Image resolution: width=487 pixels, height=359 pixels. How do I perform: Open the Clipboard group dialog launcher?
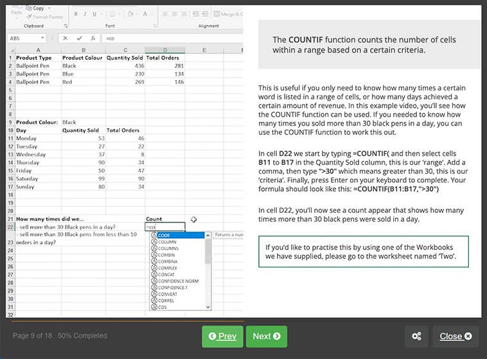tap(66, 26)
